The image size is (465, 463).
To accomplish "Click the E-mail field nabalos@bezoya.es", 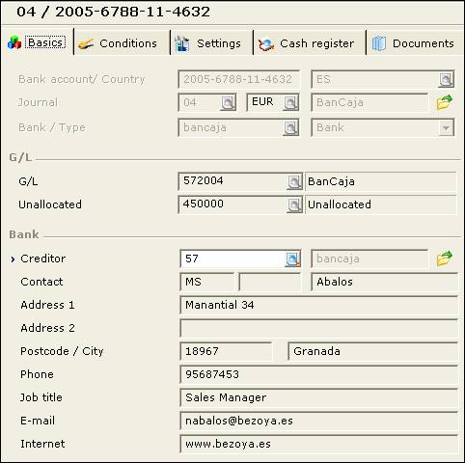I will click(318, 421).
